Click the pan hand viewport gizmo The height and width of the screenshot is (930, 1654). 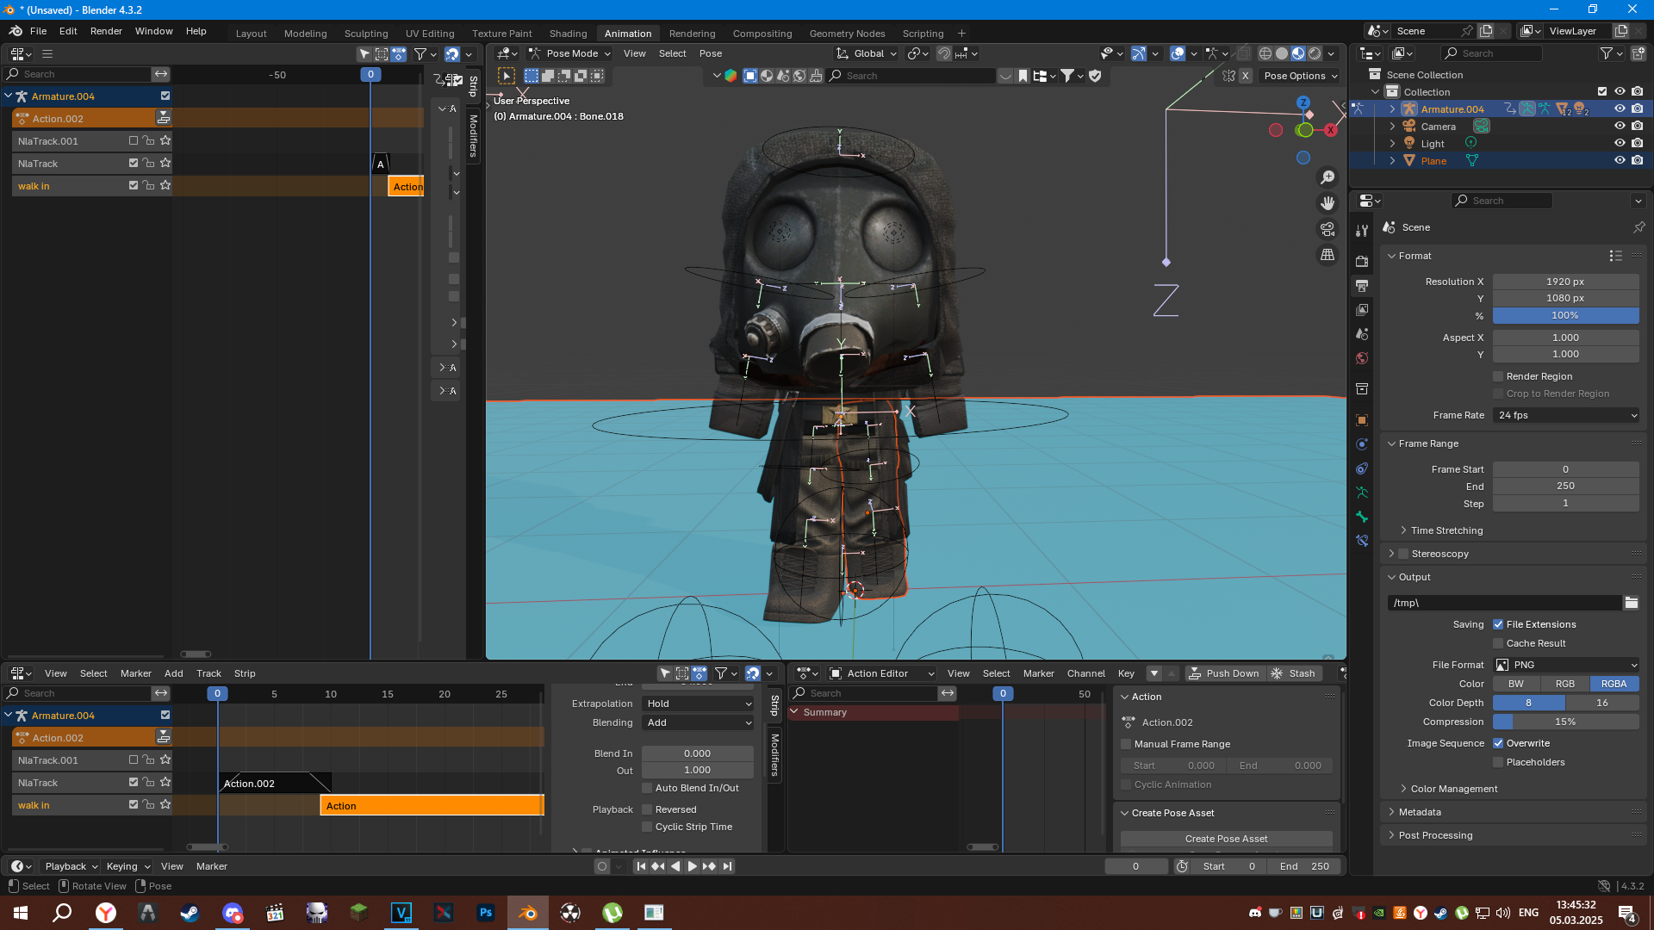click(x=1328, y=203)
